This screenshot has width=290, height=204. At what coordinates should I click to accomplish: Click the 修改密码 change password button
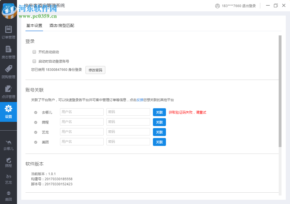(x=95, y=70)
